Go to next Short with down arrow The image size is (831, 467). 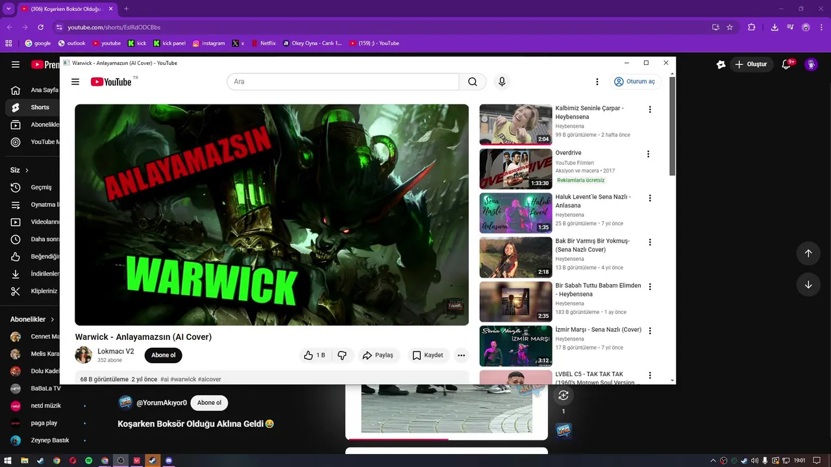808,285
